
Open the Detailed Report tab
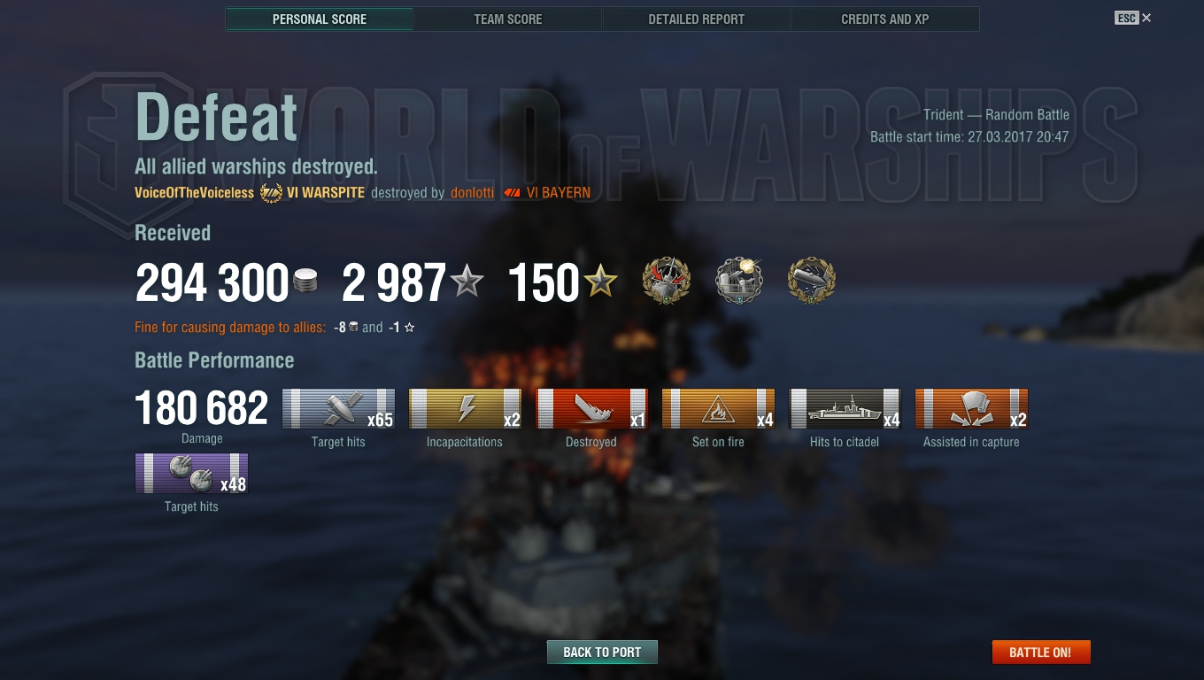pyautogui.click(x=697, y=19)
